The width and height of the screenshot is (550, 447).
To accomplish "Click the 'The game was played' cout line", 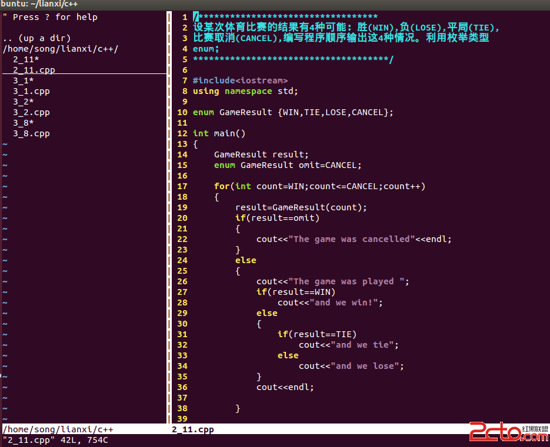I will coord(332,282).
